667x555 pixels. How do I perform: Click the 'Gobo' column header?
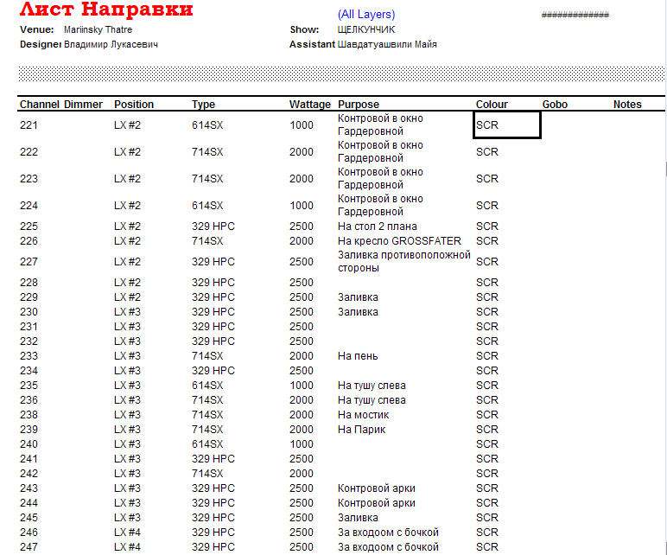click(555, 105)
